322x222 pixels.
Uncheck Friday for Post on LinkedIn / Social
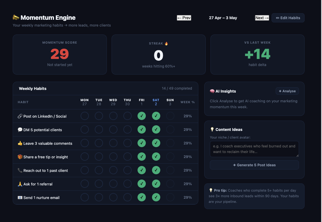click(x=142, y=116)
